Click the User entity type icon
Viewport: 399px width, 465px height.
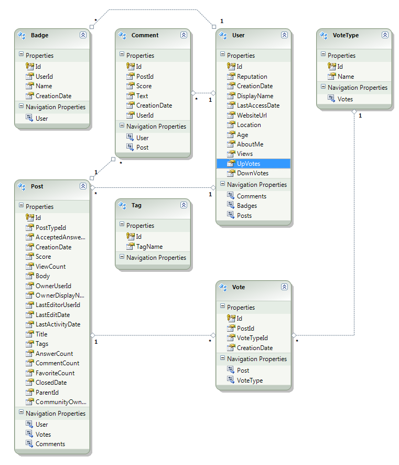coord(223,36)
